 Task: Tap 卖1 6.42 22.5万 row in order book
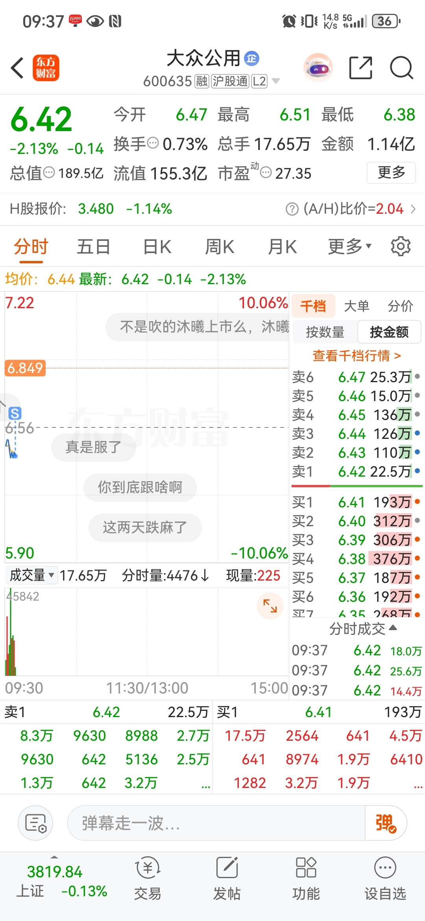pos(356,472)
